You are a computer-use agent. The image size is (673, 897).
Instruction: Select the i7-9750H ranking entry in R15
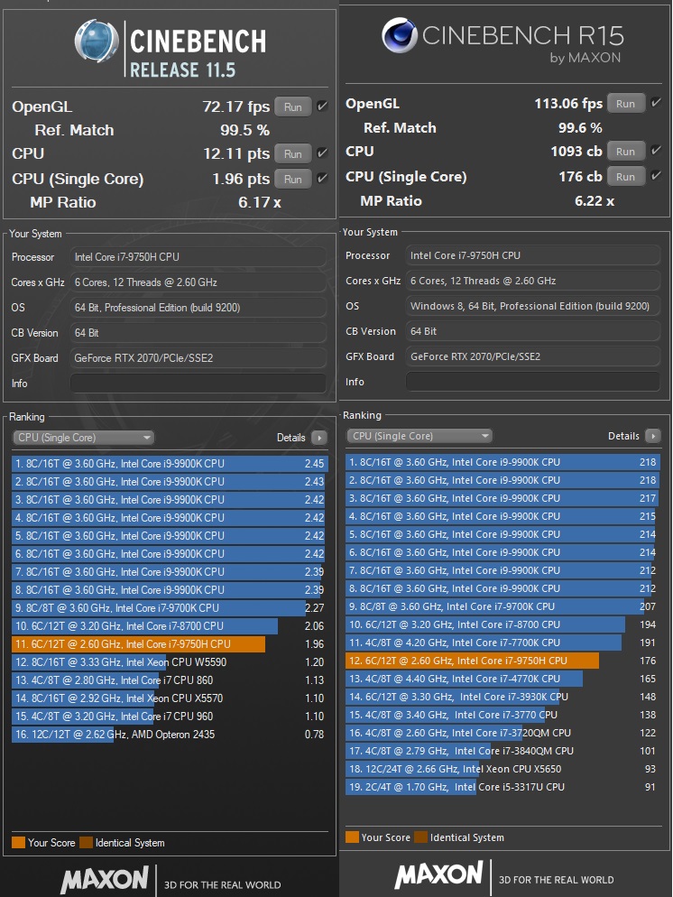472,661
